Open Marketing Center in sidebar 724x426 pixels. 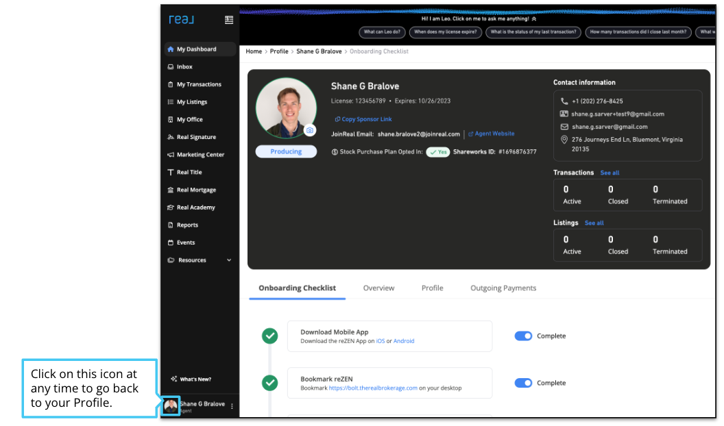point(200,155)
